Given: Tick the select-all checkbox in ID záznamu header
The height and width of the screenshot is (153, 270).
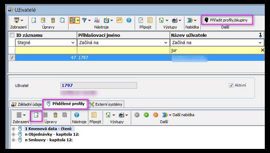Looking at the screenshot, I should point(12,35).
